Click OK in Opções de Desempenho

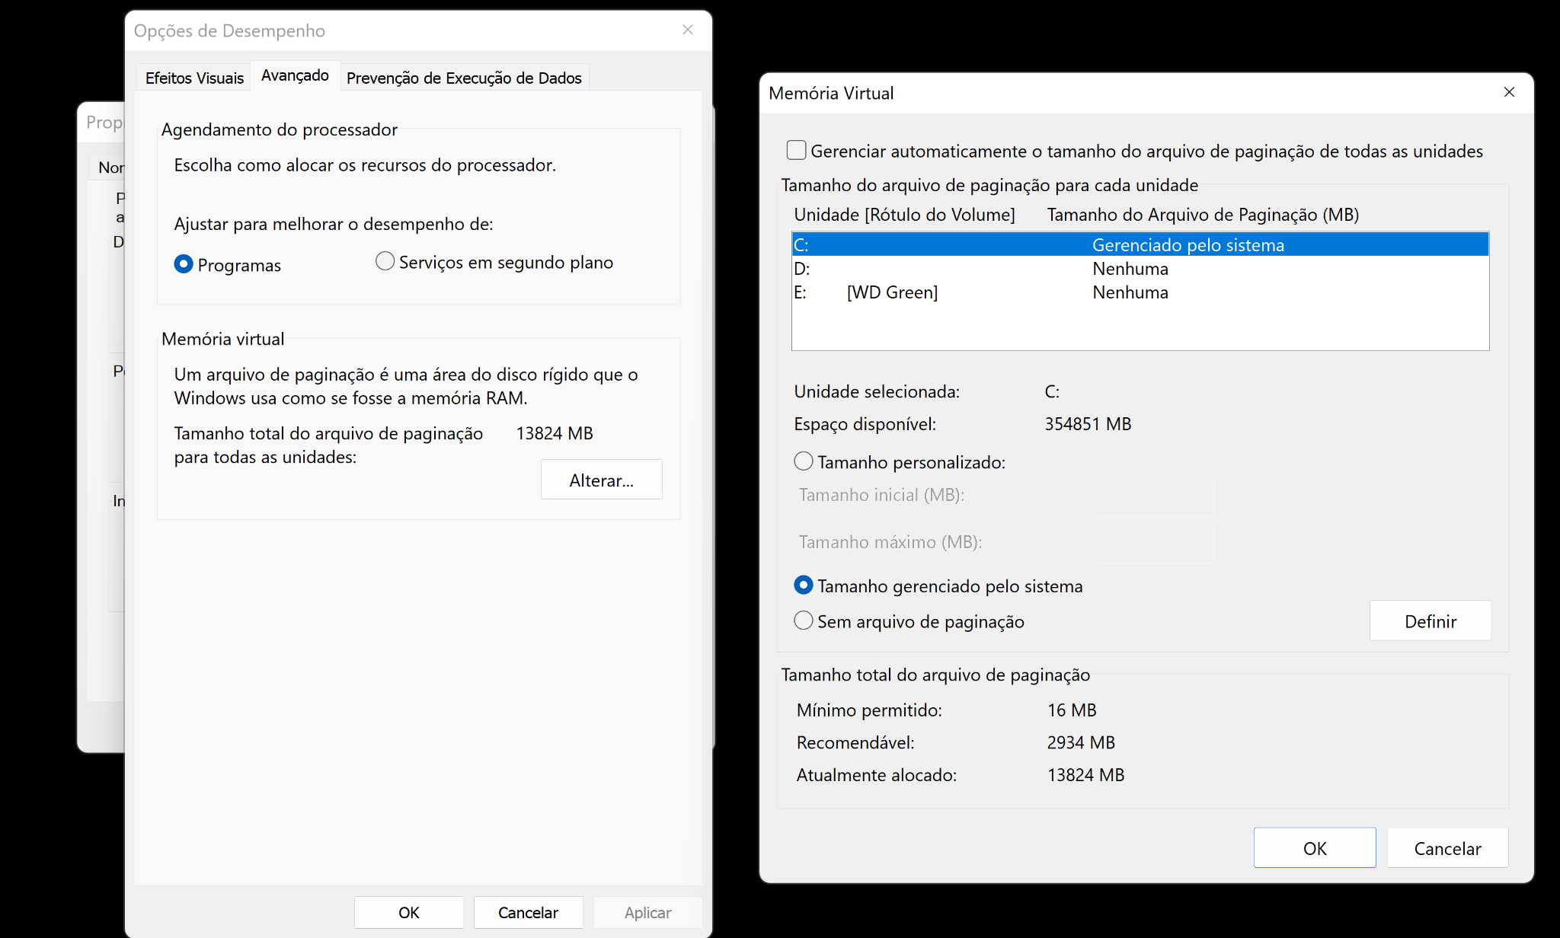(409, 912)
